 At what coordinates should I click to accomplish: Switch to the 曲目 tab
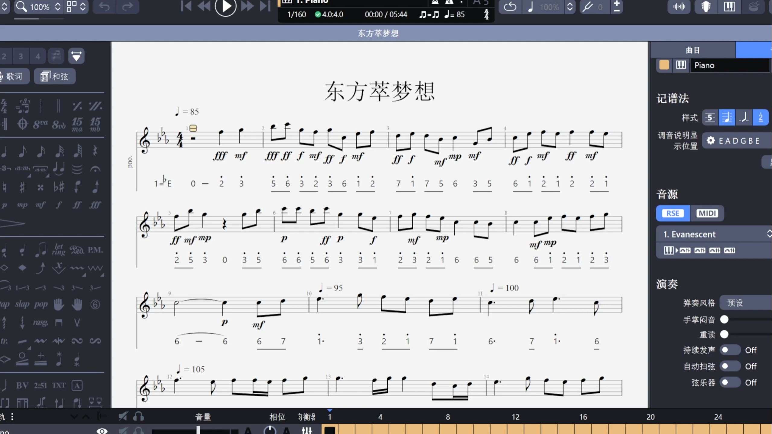point(692,50)
